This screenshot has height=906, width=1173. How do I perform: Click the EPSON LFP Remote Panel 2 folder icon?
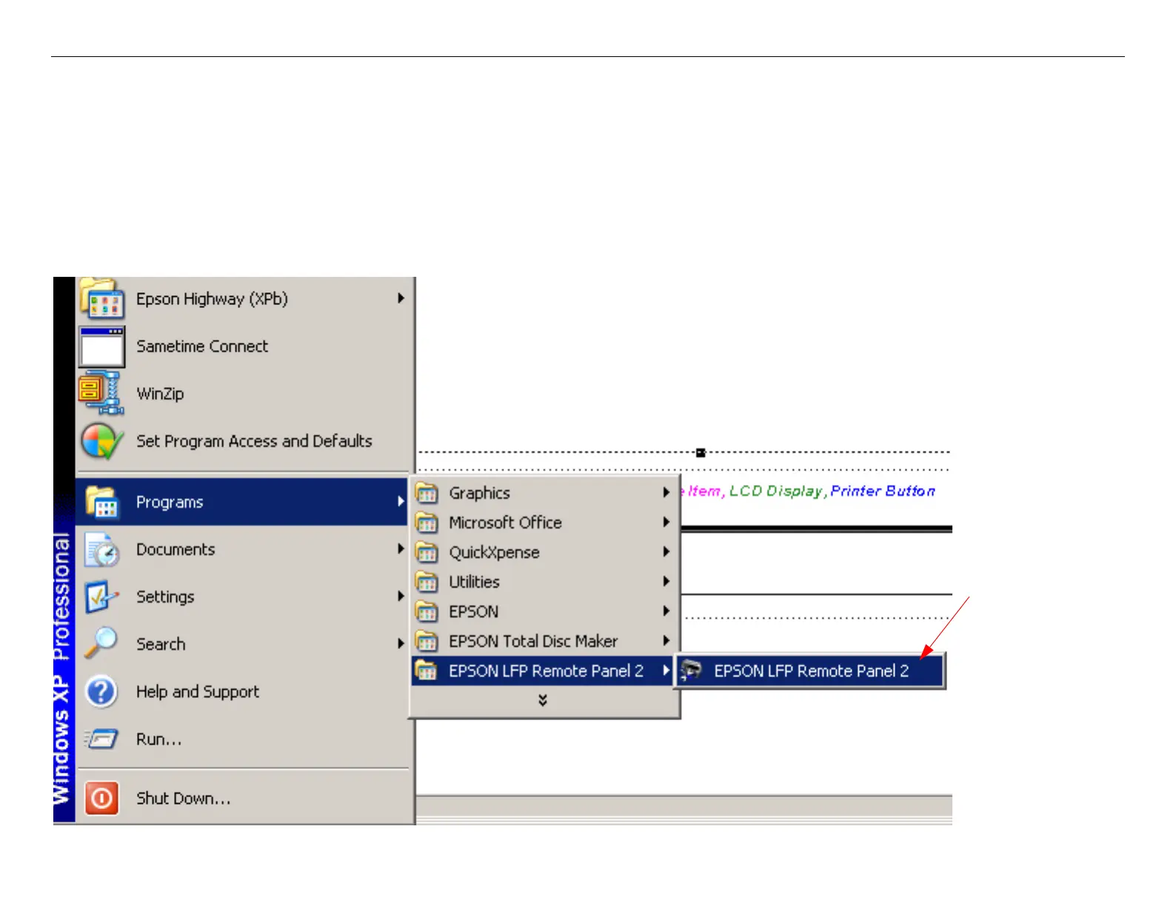point(427,671)
